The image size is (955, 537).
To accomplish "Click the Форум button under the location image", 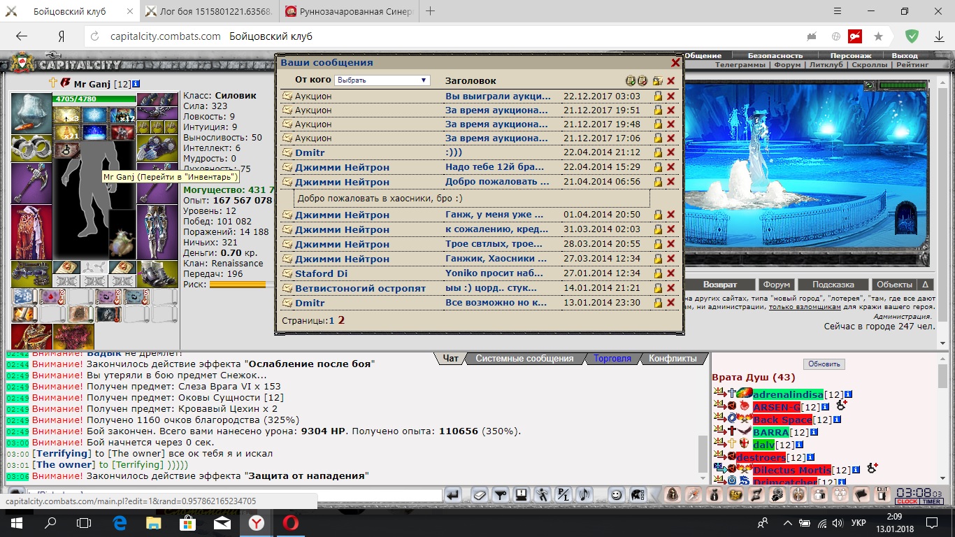I will click(x=777, y=285).
